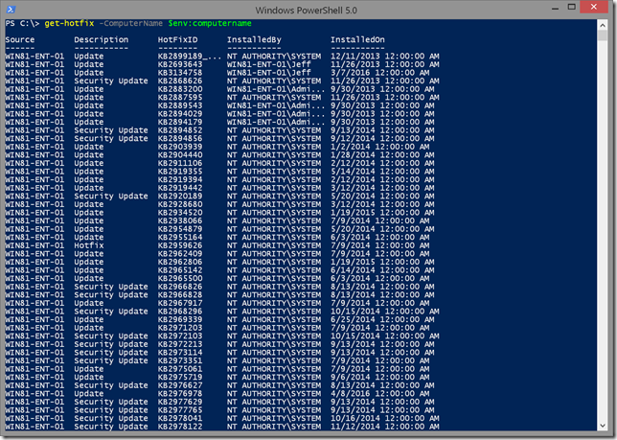
Task: Click the get-hotfix command text
Action: pos(69,23)
